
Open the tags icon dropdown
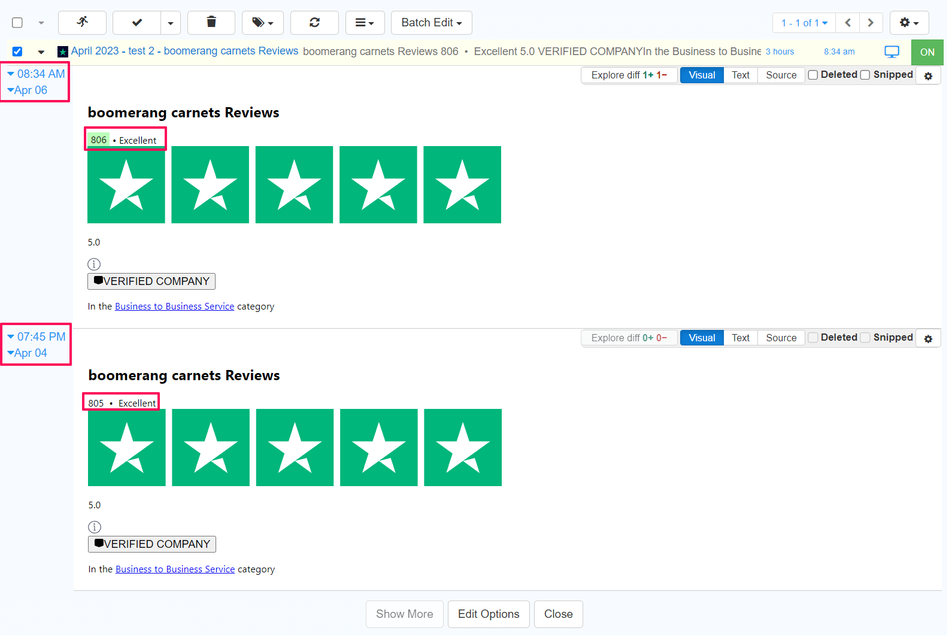(262, 23)
